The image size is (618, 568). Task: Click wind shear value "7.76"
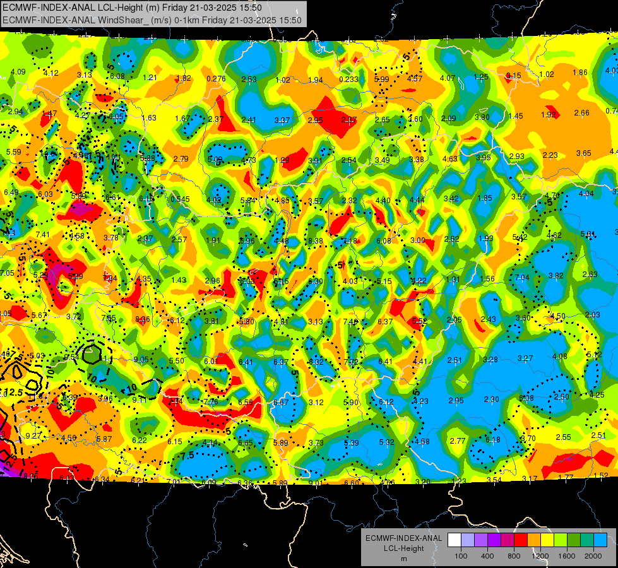211,401
